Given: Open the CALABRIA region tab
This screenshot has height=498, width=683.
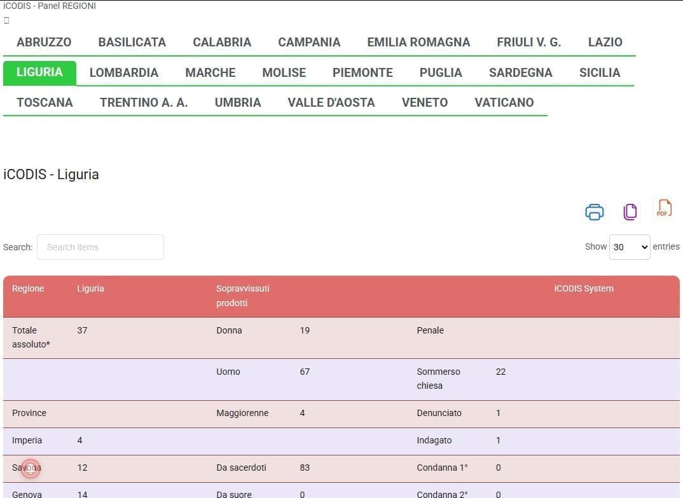Looking at the screenshot, I should (222, 42).
